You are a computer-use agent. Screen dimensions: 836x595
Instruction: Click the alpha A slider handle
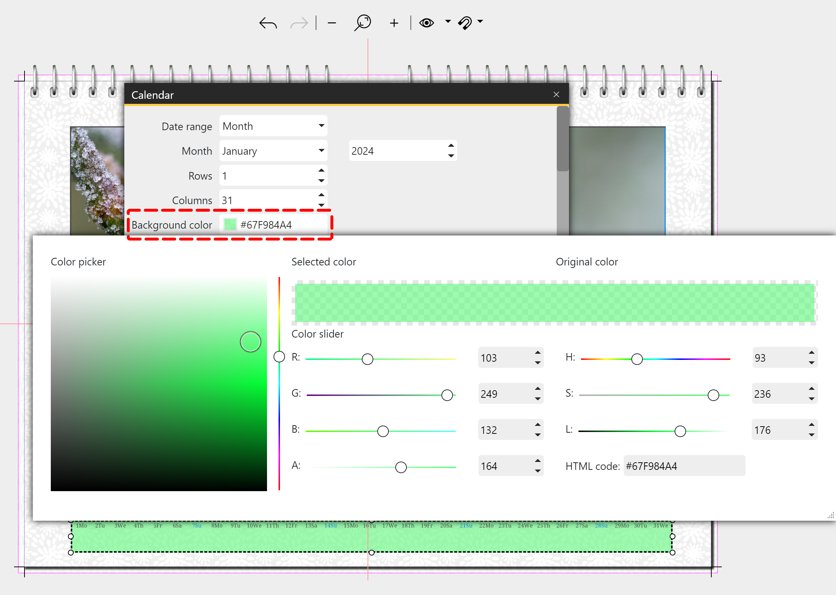click(401, 467)
